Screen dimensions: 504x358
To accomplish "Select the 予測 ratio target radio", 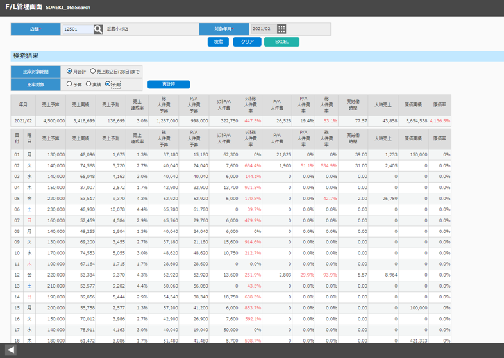I will (108, 84).
